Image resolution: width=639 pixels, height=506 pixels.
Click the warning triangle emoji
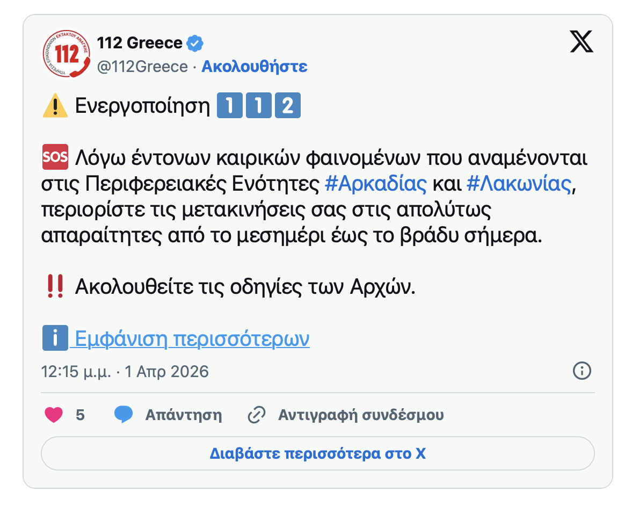(55, 106)
